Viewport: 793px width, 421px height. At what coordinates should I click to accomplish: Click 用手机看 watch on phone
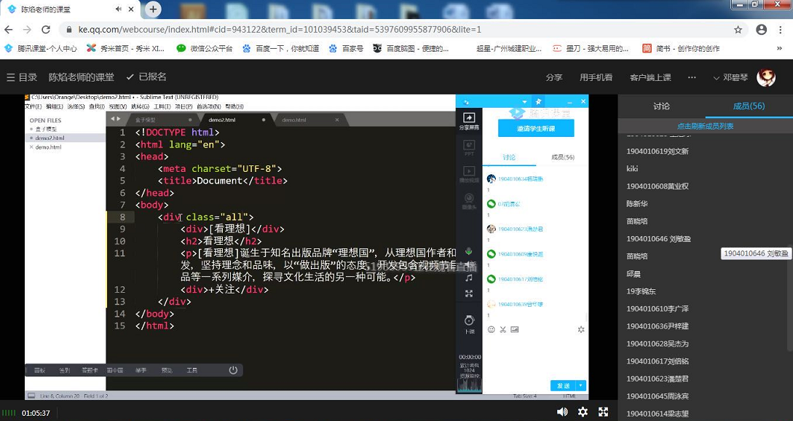[596, 77]
